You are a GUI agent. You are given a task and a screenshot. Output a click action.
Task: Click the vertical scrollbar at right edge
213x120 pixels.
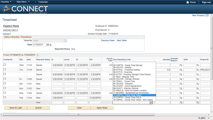[212, 48]
